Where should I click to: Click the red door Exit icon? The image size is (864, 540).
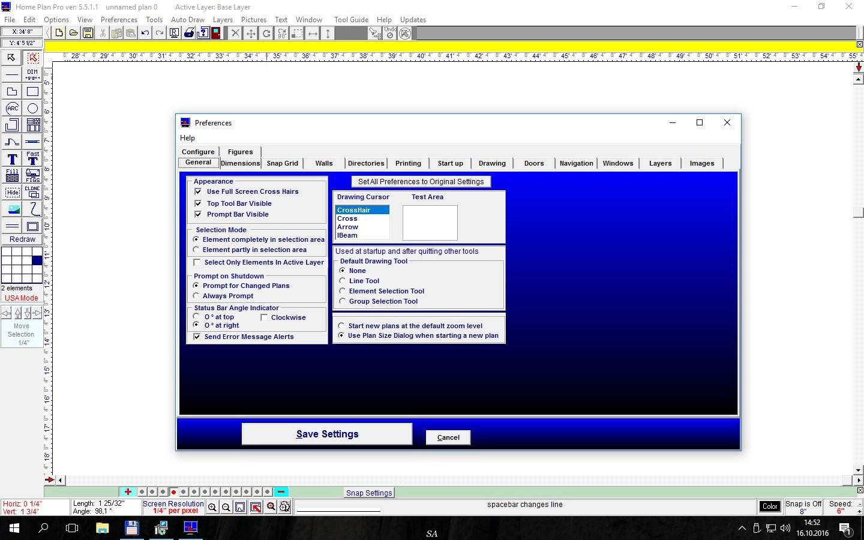(x=216, y=33)
